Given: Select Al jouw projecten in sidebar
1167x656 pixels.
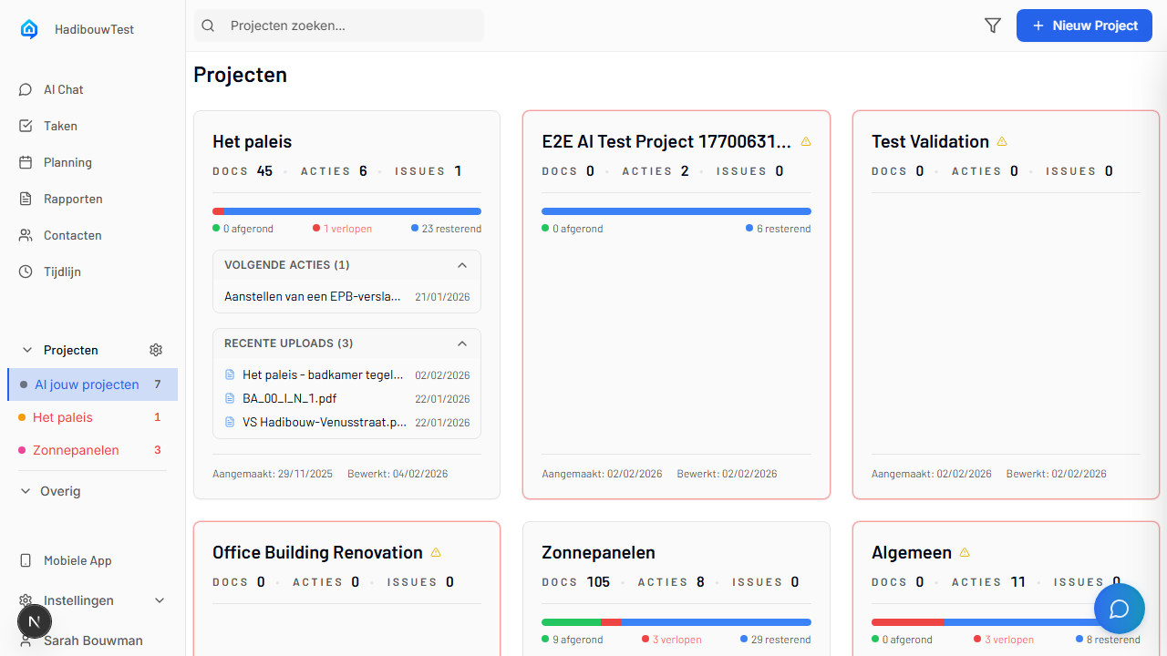Looking at the screenshot, I should coord(88,384).
